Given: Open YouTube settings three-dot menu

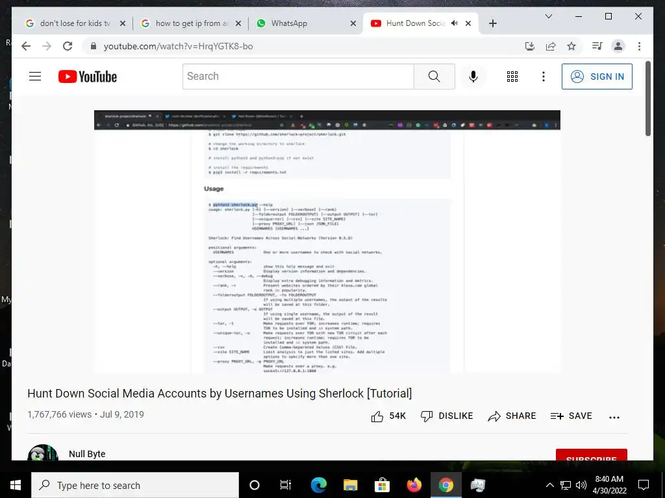Looking at the screenshot, I should click(544, 77).
